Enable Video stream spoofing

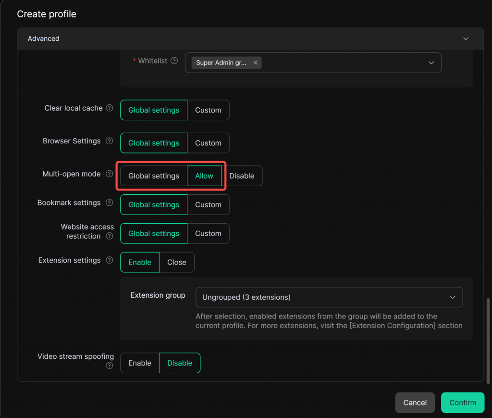[140, 363]
